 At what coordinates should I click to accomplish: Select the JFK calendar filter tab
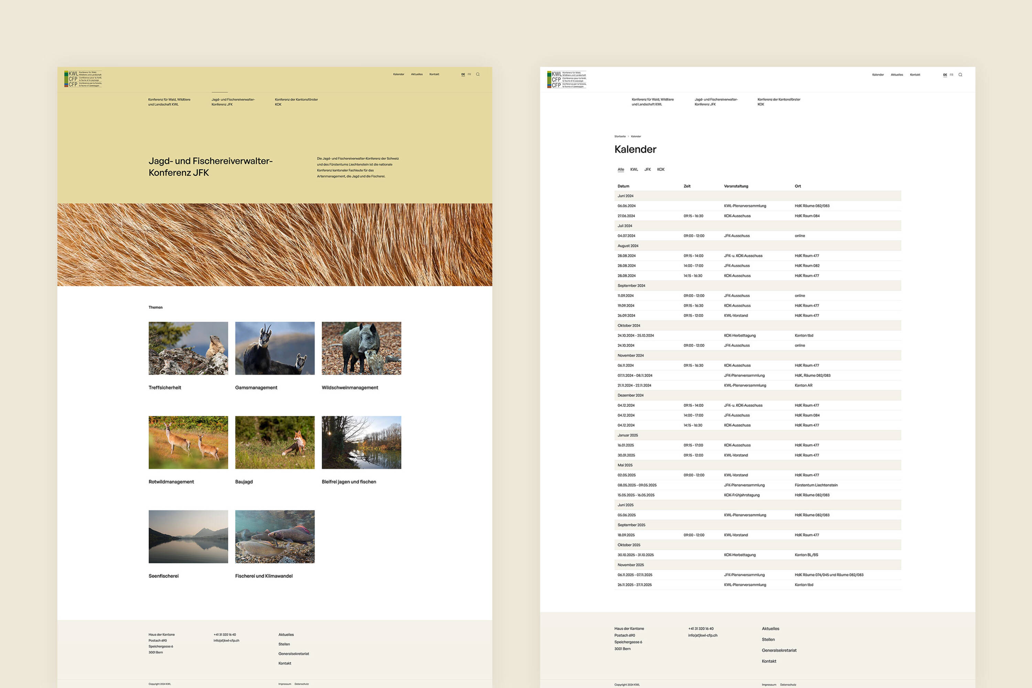click(x=647, y=169)
